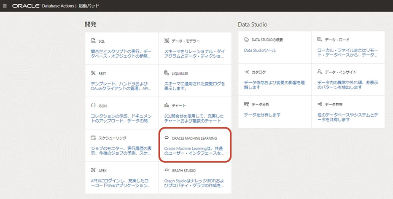Open the JSON card title
This screenshot has width=393, height=199.
pyautogui.click(x=102, y=106)
